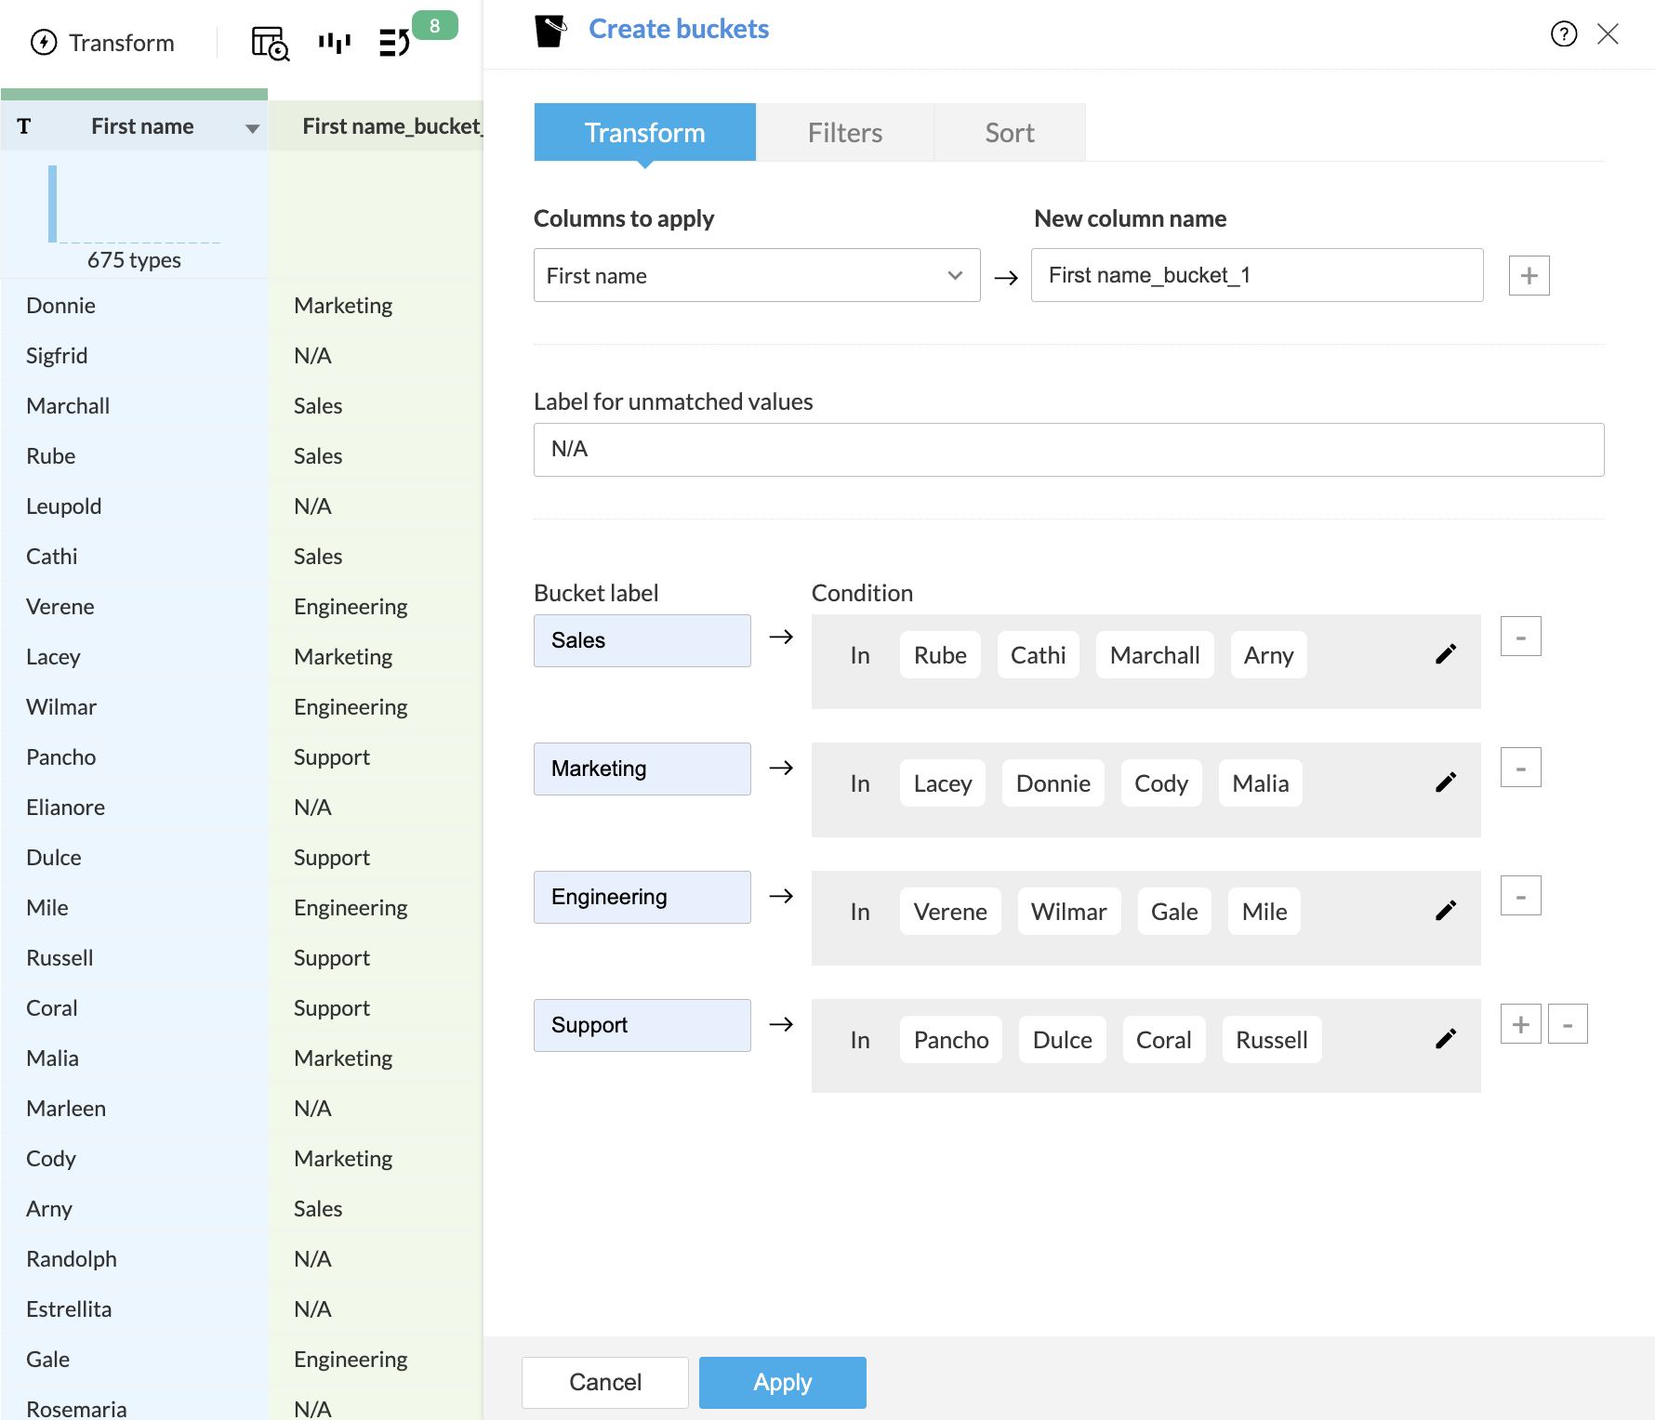Open the bar chart data quality icon

click(x=334, y=43)
